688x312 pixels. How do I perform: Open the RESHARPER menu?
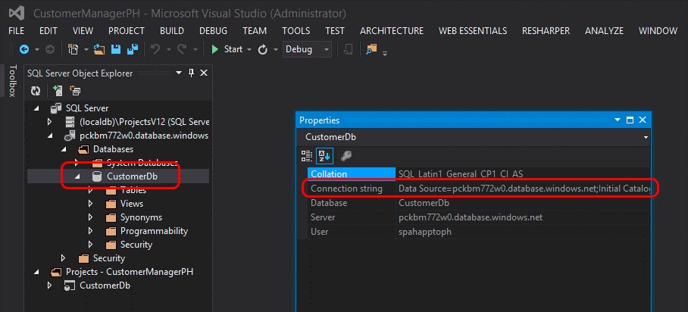(x=546, y=31)
